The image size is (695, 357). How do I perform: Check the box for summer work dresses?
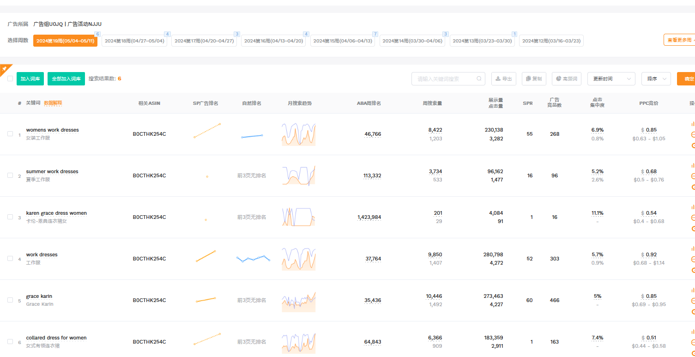(10, 175)
